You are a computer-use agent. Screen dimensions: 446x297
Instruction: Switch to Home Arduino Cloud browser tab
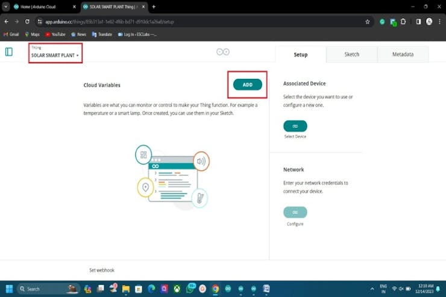pyautogui.click(x=43, y=7)
